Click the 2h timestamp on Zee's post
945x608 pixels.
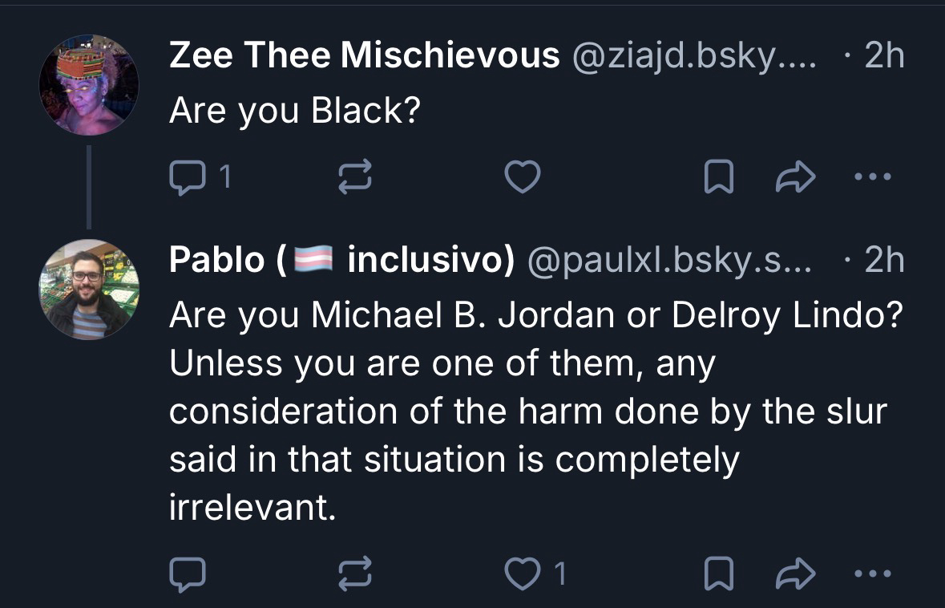pyautogui.click(x=885, y=55)
